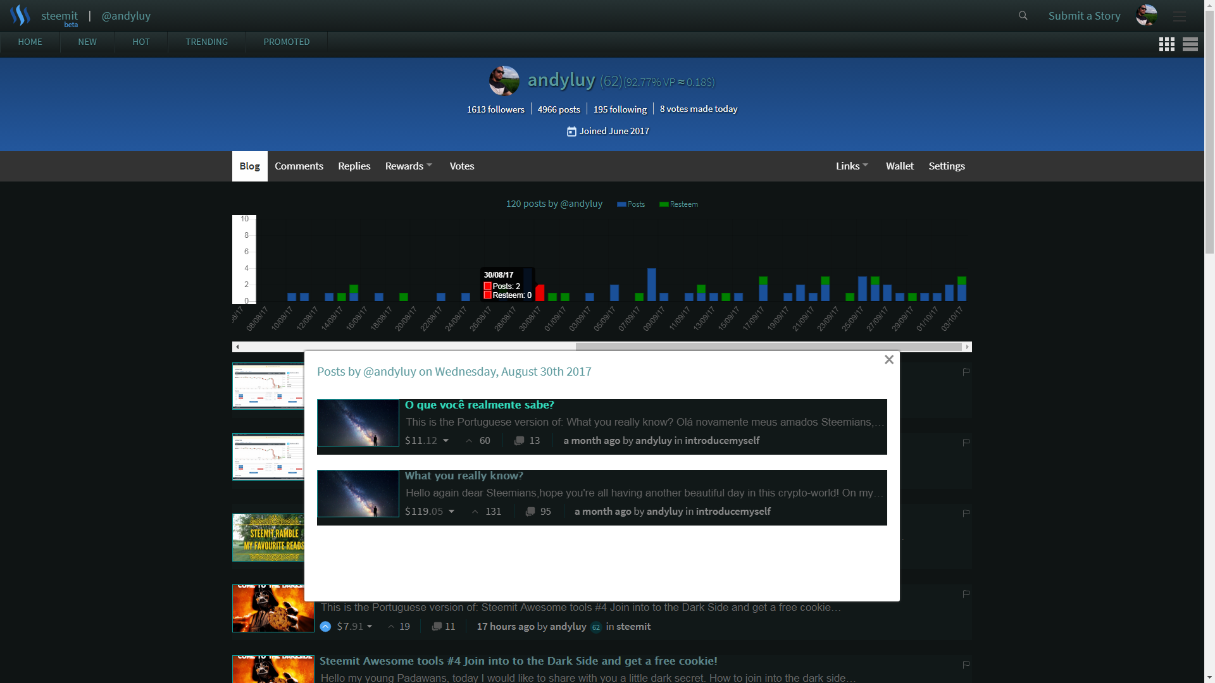View the 195 following list

coord(620,109)
